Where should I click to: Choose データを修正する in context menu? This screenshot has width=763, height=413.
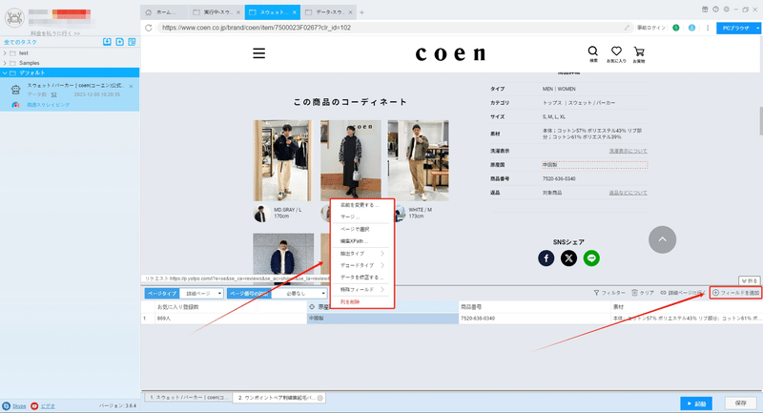(x=360, y=278)
